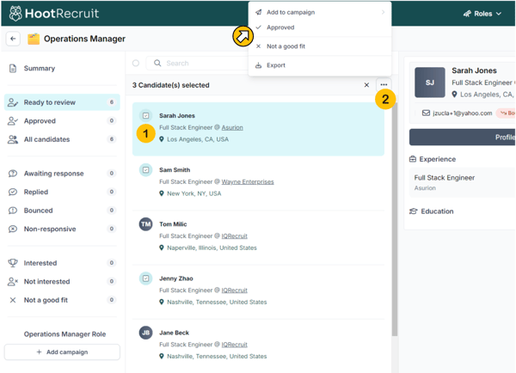Screen dimensions: 516x373
Task: Clear selection with the X icon
Action: 366,85
